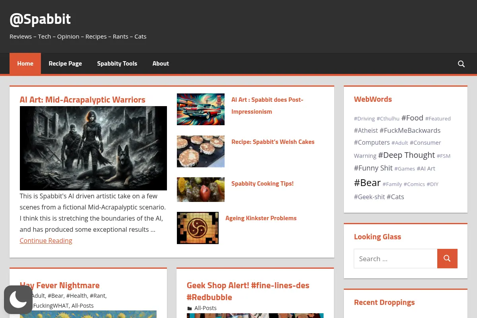Go to Spabbity Tools in navigation
This screenshot has width=477, height=318.
(x=117, y=64)
